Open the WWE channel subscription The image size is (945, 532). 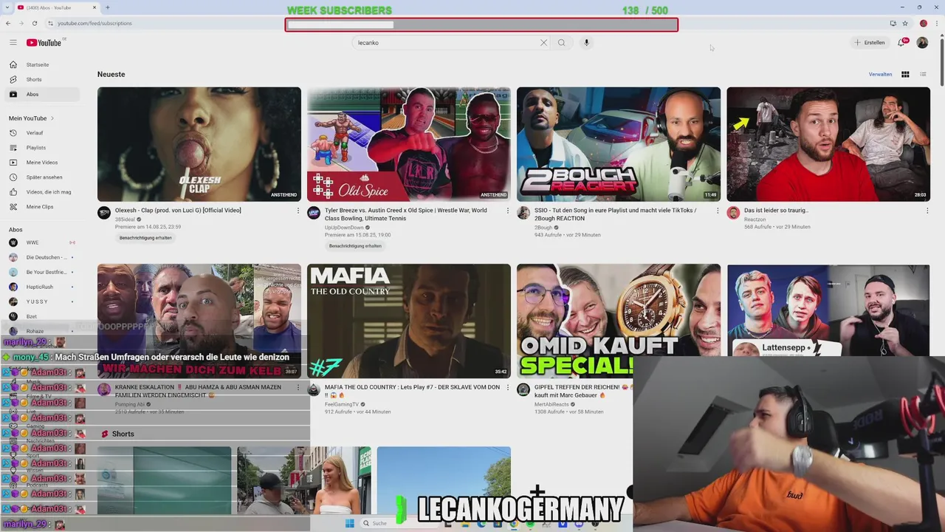(x=42, y=242)
